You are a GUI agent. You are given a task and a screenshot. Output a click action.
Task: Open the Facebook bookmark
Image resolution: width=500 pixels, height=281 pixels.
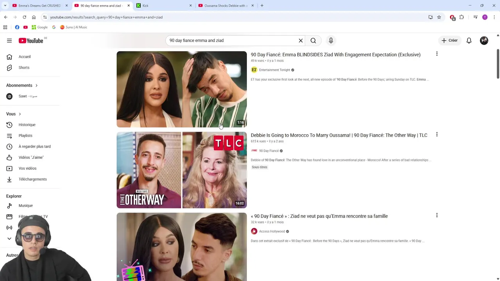(x=17, y=27)
